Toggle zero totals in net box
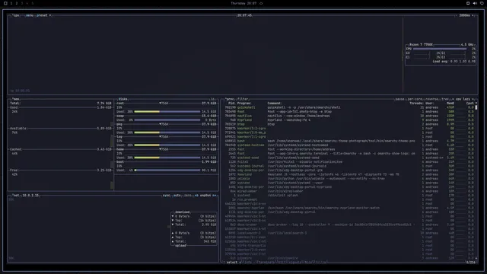The width and height of the screenshot is (487, 274). click(x=187, y=196)
